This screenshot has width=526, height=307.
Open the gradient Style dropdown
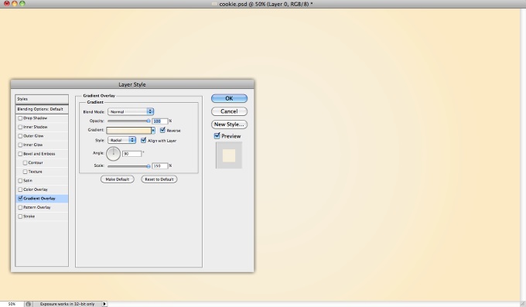121,140
